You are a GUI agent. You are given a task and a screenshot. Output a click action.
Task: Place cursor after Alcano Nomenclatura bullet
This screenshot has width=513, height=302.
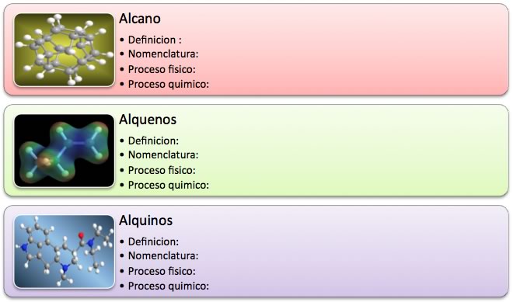(200, 54)
